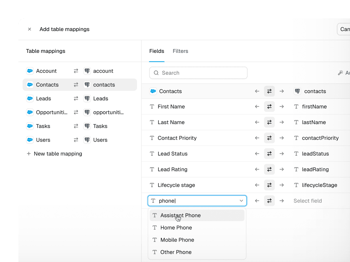Click the Salesforce icon beside Account
The width and height of the screenshot is (350, 262).
click(x=30, y=71)
